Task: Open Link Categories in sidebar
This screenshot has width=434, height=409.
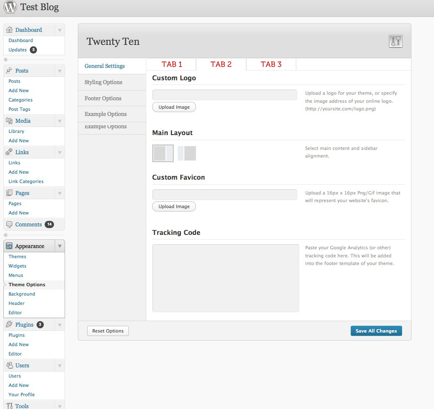Action: (x=26, y=181)
